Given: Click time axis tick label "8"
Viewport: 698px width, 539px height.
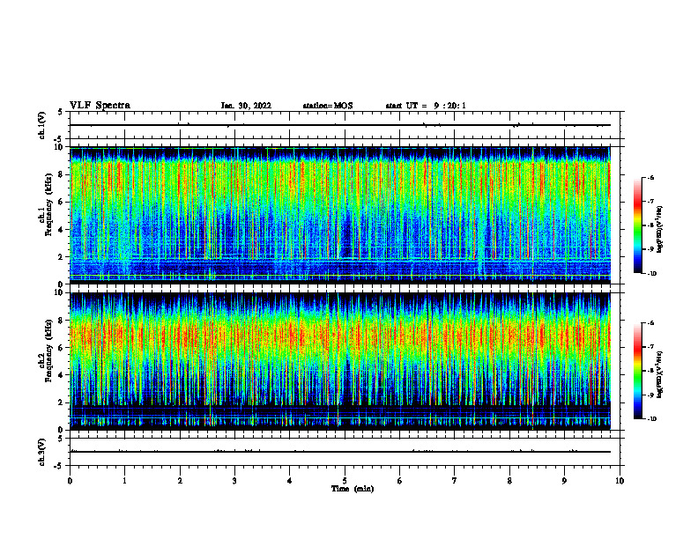Looking at the screenshot, I should [x=509, y=481].
